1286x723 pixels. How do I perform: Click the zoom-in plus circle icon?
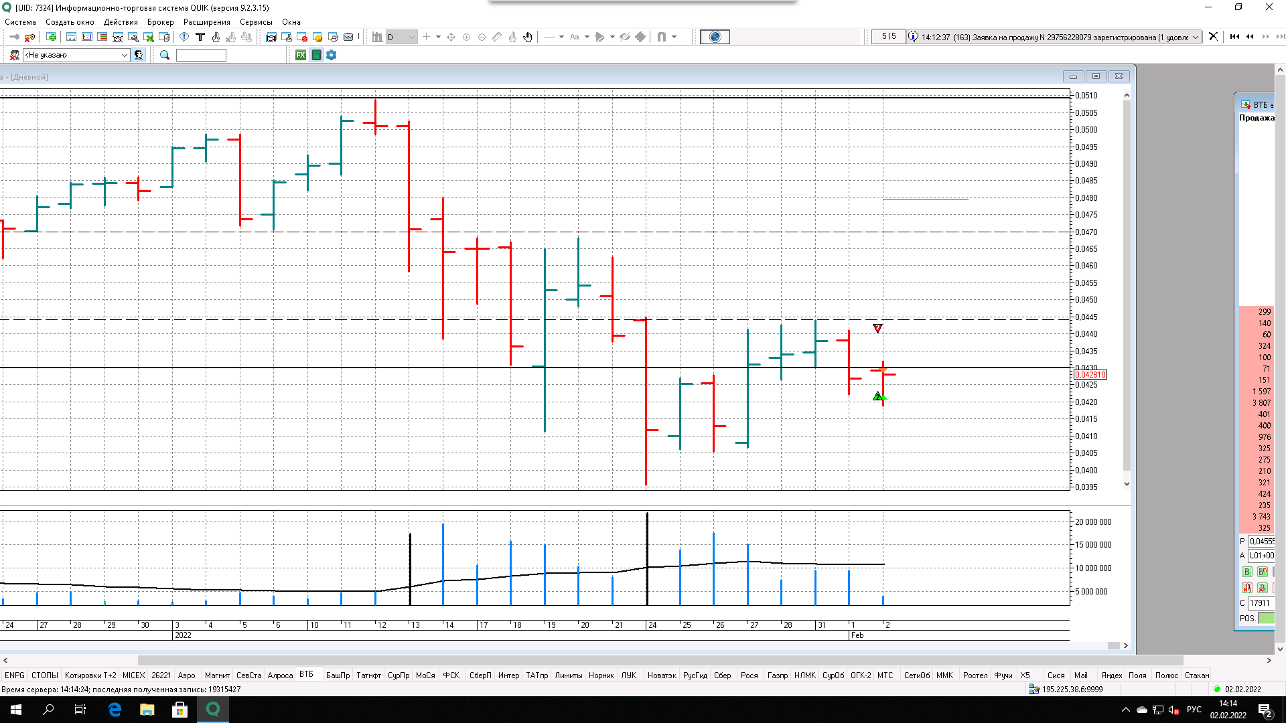point(467,37)
